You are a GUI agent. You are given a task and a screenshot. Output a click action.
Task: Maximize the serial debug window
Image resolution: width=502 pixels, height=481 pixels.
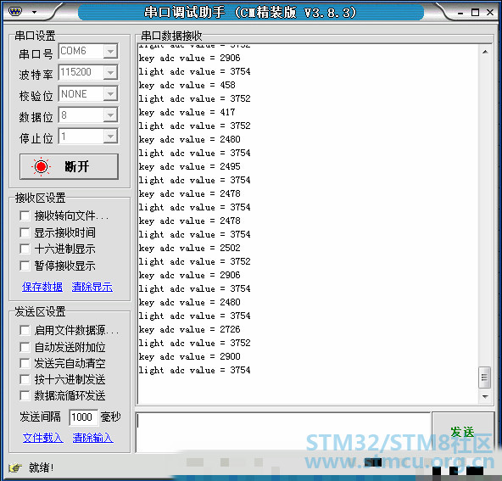tap(476, 13)
